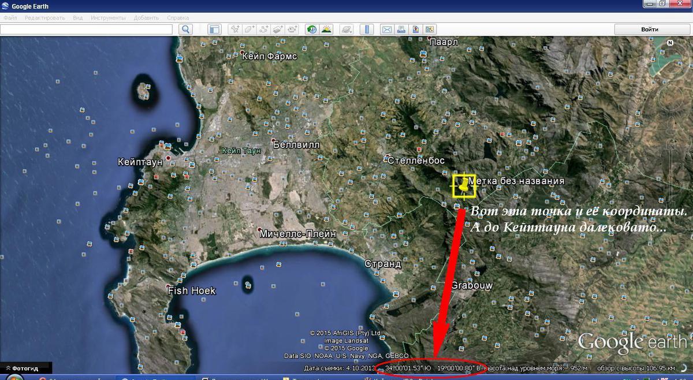
Task: Open the Файл menu
Action: 10,18
